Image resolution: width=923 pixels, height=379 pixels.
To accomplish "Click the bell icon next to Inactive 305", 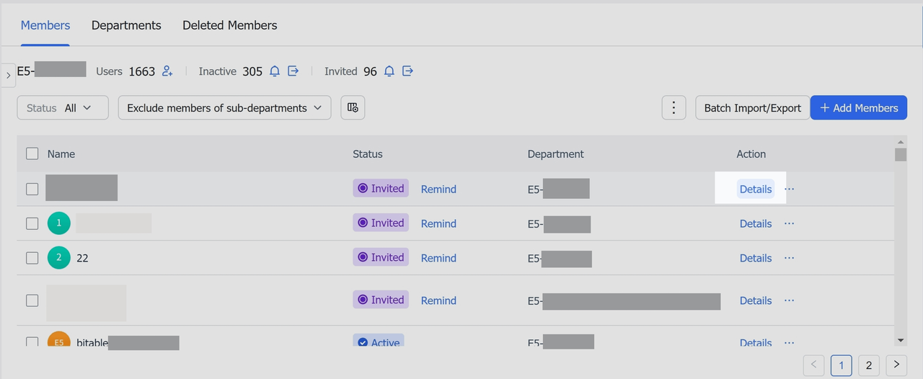I will [275, 71].
